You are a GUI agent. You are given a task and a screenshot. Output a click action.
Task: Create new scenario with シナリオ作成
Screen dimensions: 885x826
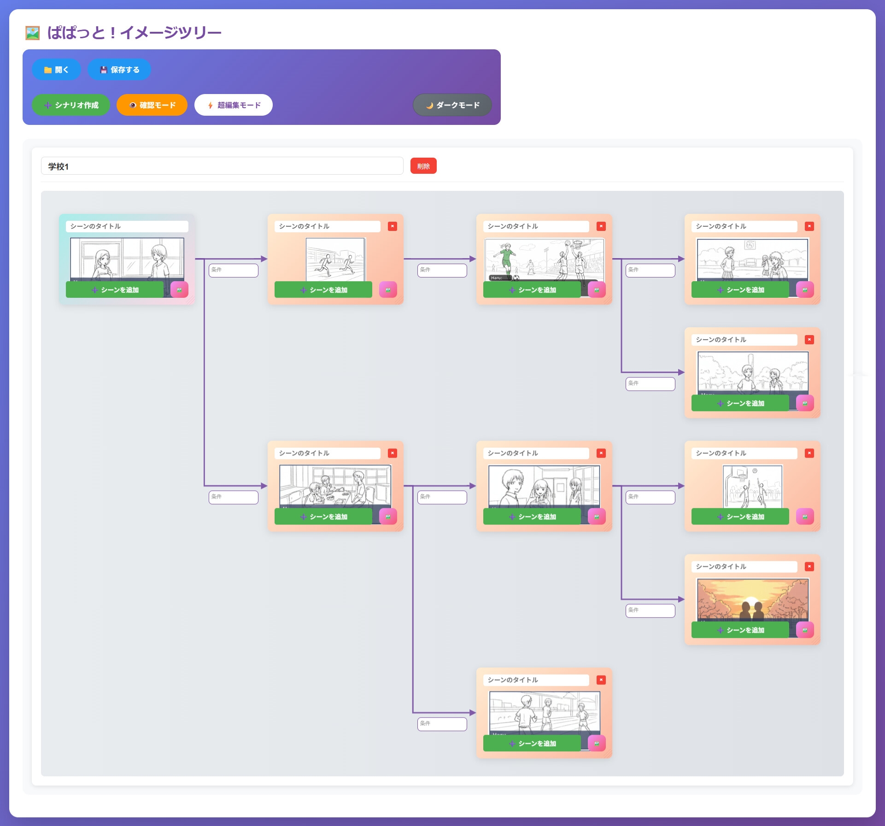point(70,105)
